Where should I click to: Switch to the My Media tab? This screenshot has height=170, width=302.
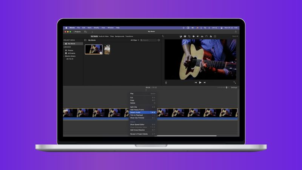pyautogui.click(x=94, y=36)
